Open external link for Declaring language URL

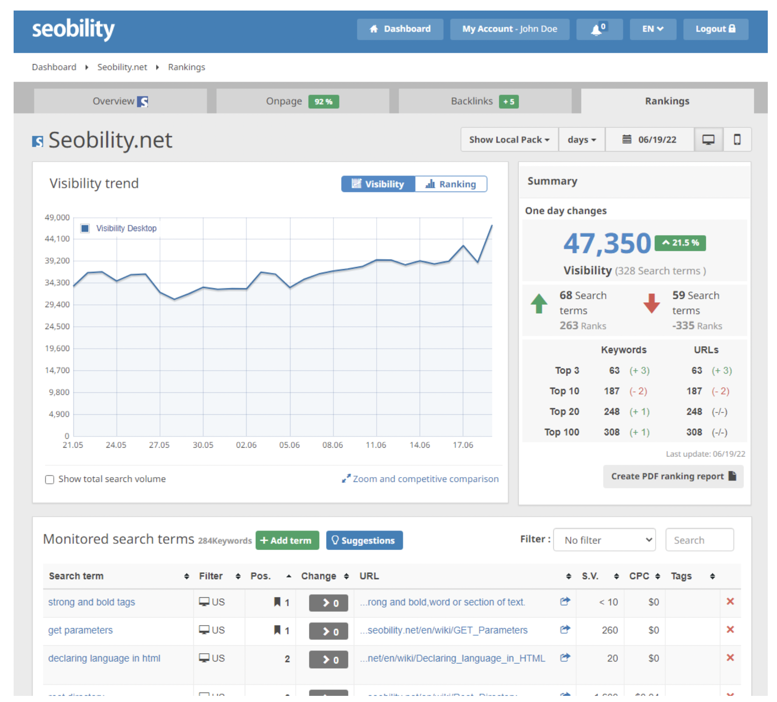click(x=565, y=658)
